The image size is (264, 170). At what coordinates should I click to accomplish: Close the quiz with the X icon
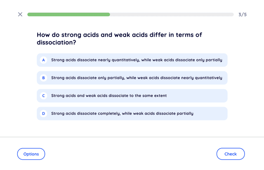(x=20, y=14)
